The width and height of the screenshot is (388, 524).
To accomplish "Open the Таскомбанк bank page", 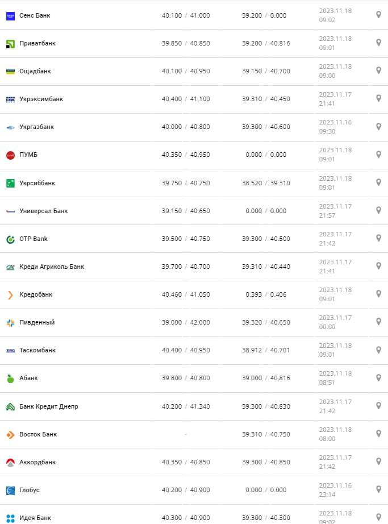I will [x=37, y=351].
